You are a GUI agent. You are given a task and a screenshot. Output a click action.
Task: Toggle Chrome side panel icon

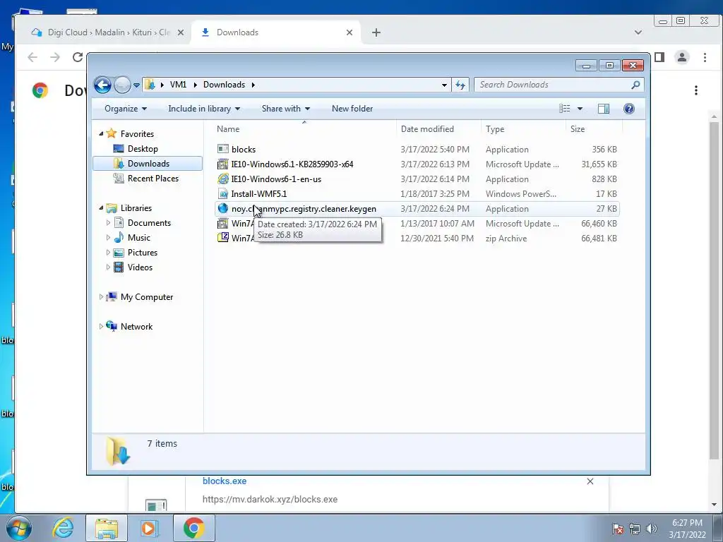(x=659, y=57)
